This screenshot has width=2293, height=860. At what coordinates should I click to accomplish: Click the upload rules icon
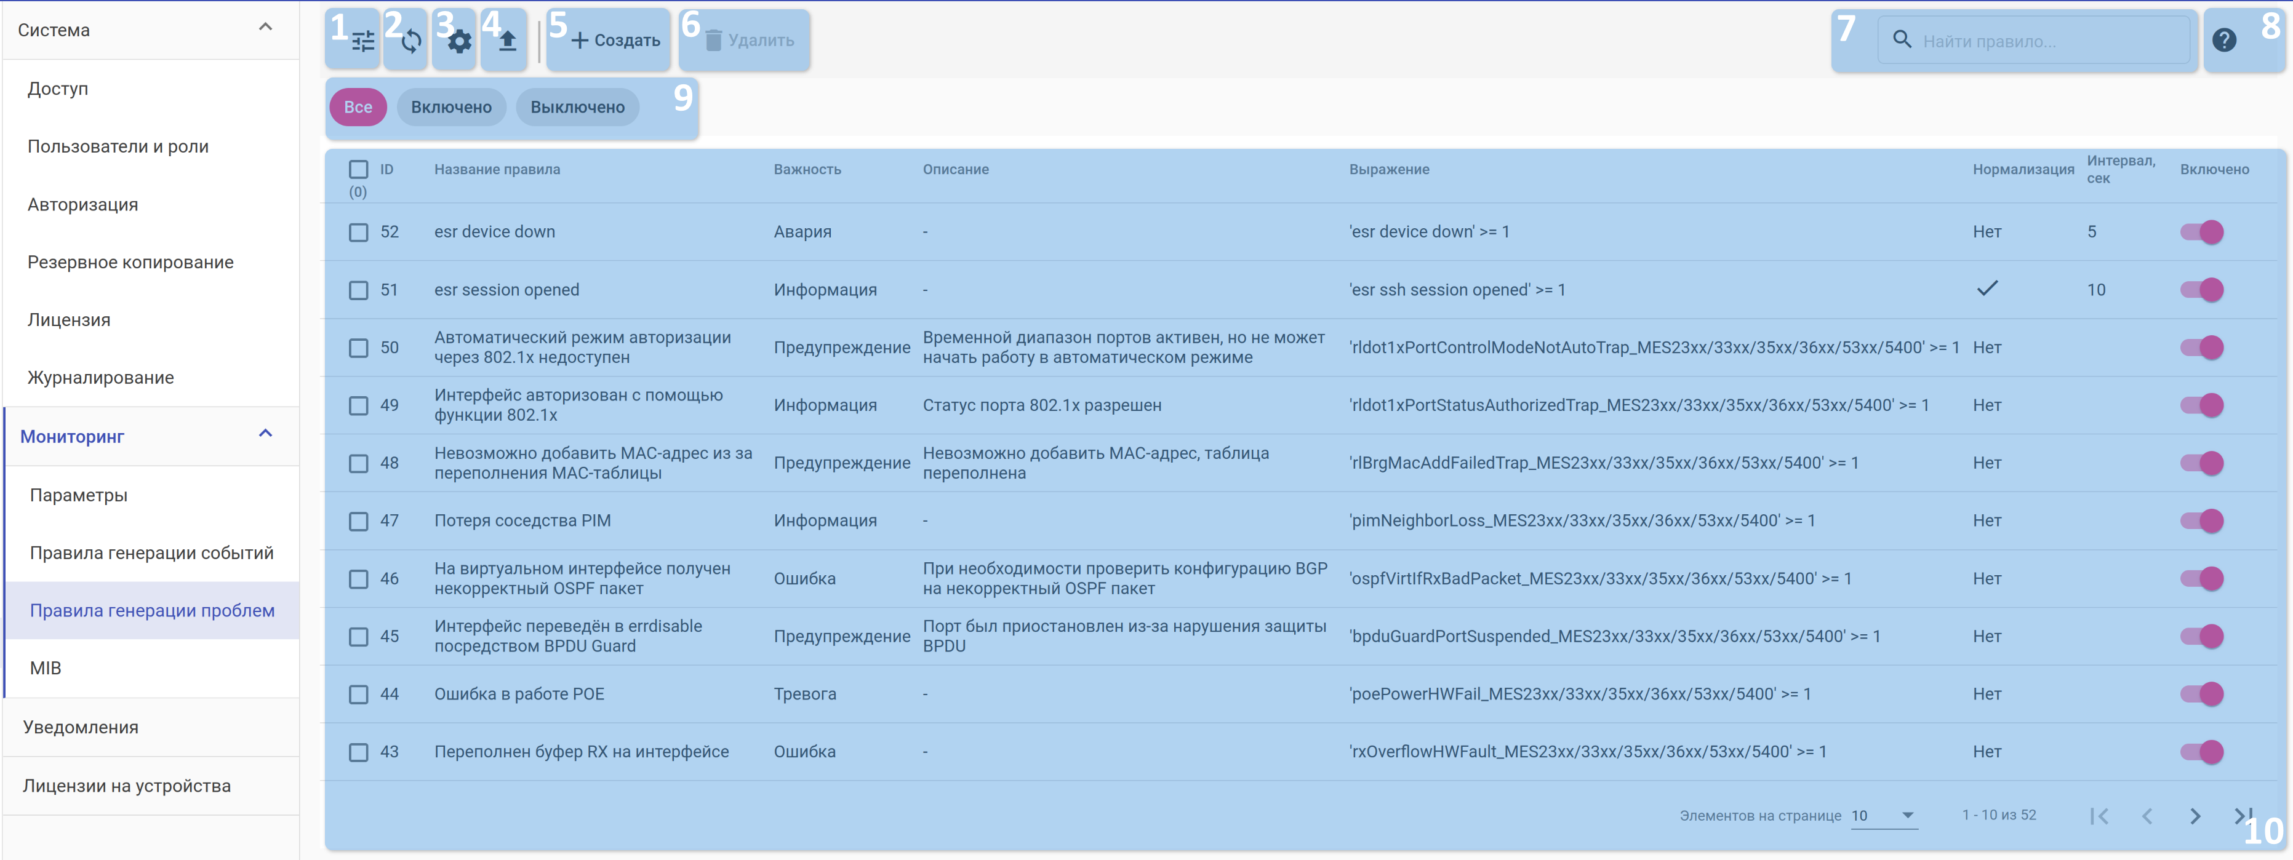pyautogui.click(x=506, y=41)
